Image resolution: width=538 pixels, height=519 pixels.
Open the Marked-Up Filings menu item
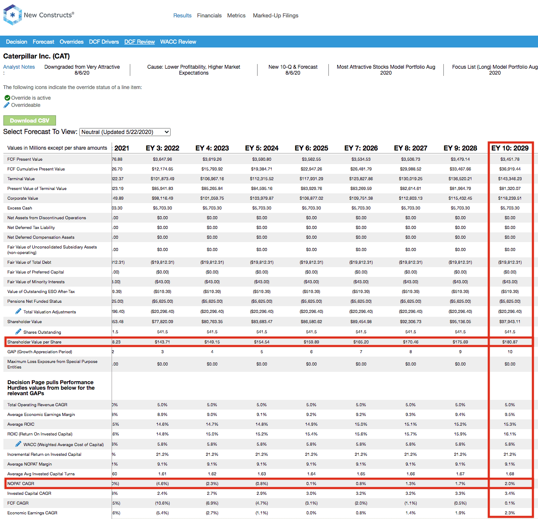click(x=275, y=16)
